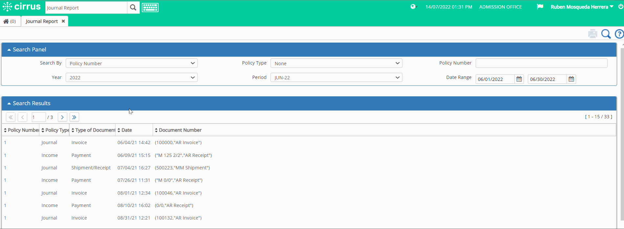This screenshot has width=624, height=229.
Task: Open the help question mark icon
Action: coord(619,34)
